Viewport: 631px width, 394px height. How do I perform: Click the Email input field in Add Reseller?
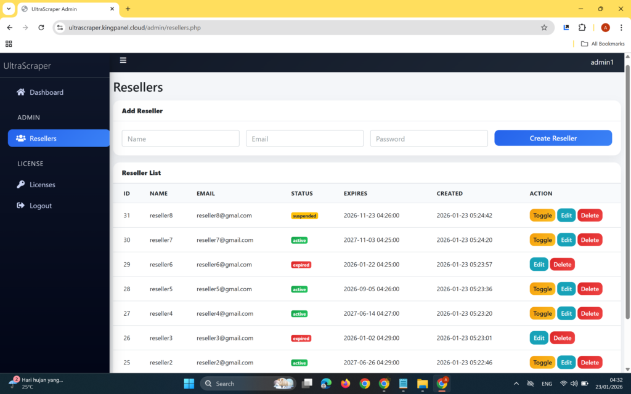coord(304,138)
